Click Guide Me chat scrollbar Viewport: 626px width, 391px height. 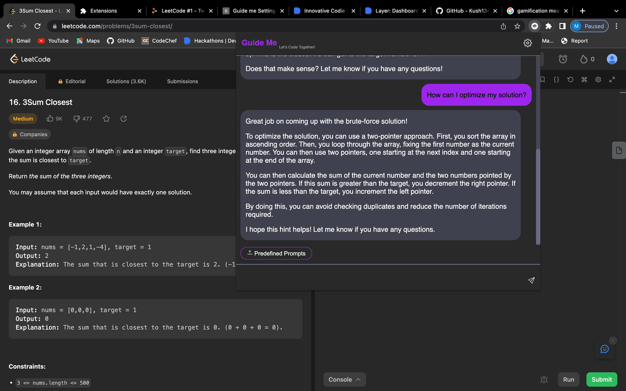pyautogui.click(x=538, y=196)
